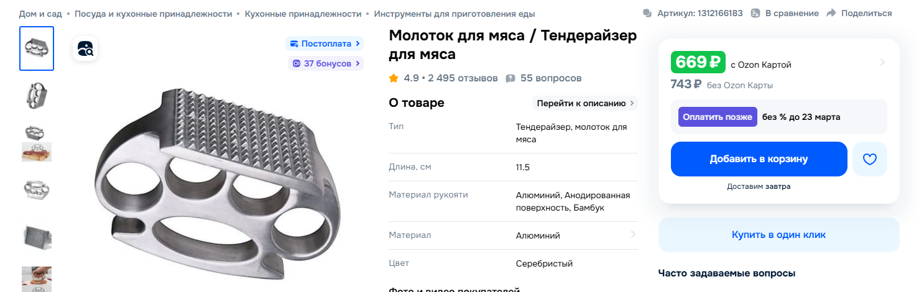Image resolution: width=919 pixels, height=292 pixels.
Task: Open Кухонные принадлежности breadcrumb
Action: (x=303, y=14)
